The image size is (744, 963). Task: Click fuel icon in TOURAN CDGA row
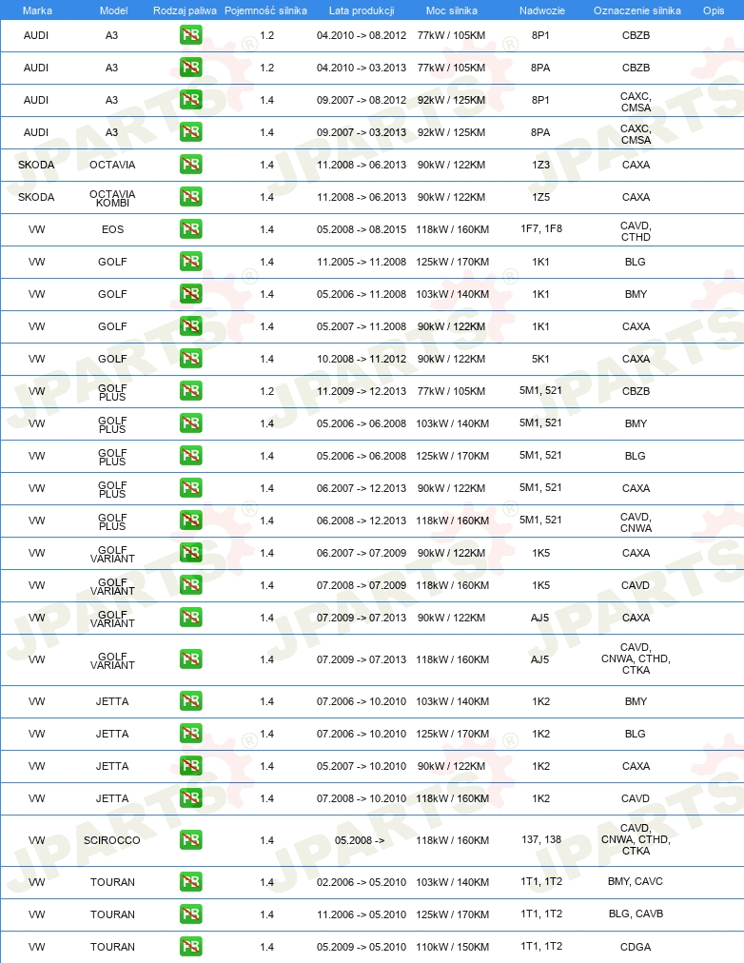(191, 947)
